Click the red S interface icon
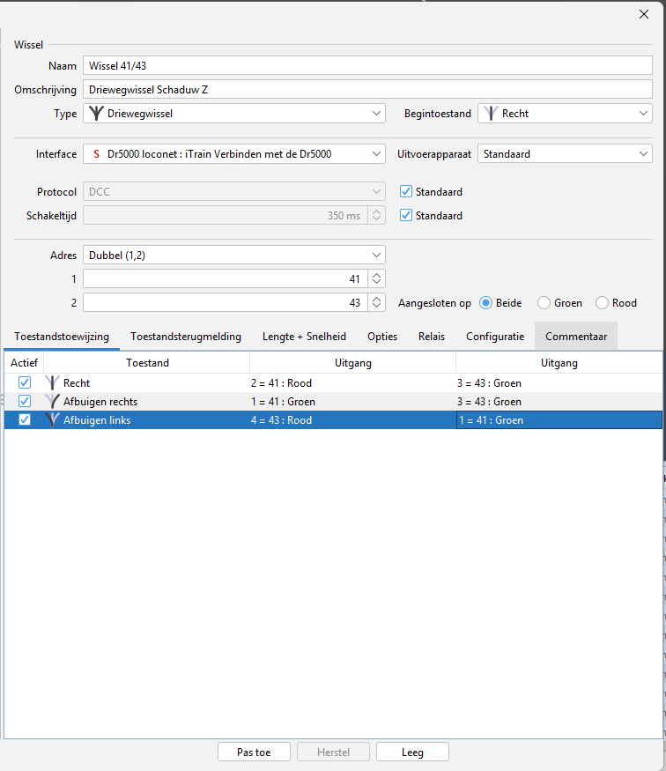This screenshot has width=666, height=771. (96, 153)
